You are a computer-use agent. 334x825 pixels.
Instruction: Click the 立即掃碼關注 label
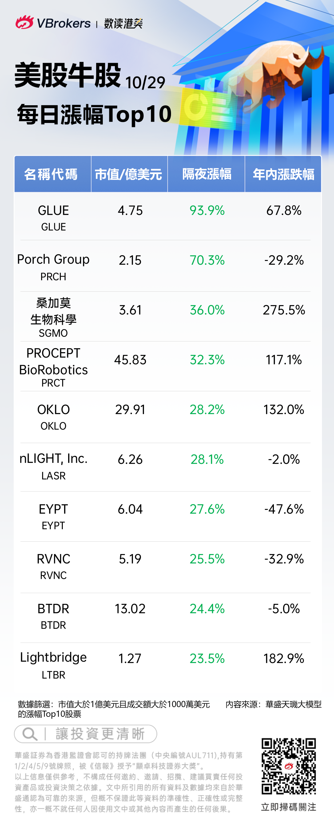[289, 807]
